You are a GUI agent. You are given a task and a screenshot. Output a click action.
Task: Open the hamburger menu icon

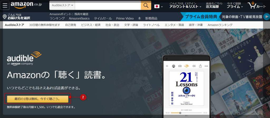[x=5, y=6]
